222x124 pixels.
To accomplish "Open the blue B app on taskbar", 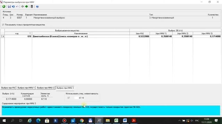I will tap(55, 121).
